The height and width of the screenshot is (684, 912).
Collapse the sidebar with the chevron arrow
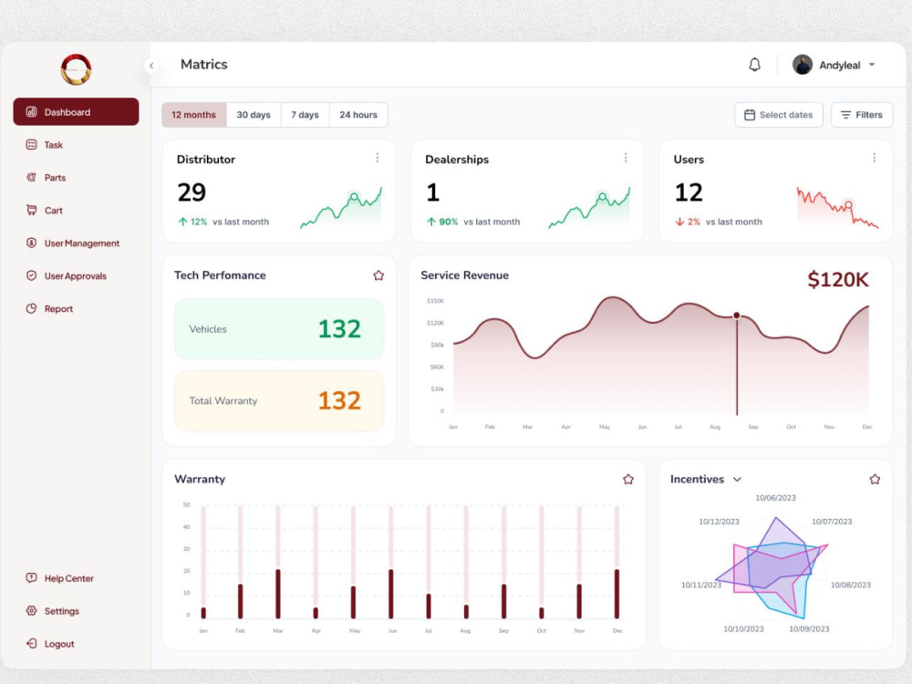pos(151,66)
